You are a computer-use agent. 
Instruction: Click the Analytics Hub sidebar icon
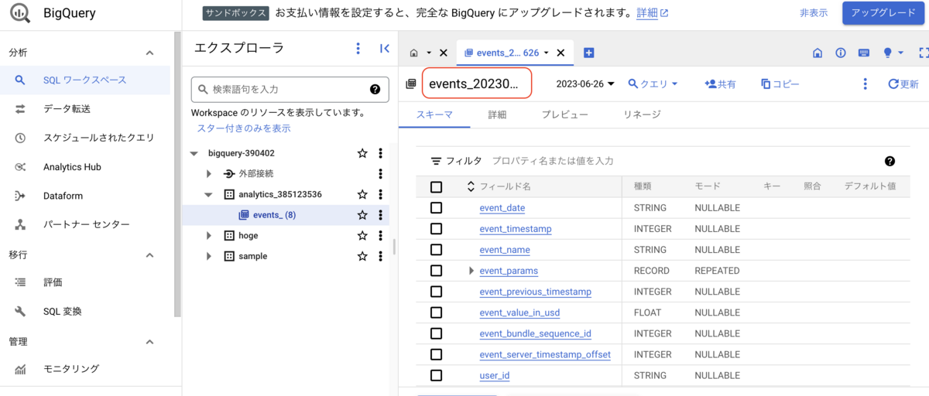(x=20, y=167)
